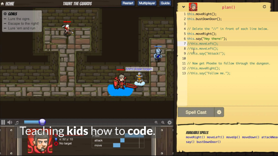Insert the moveLeft() spell
278x156 pixels.
pos(215,137)
